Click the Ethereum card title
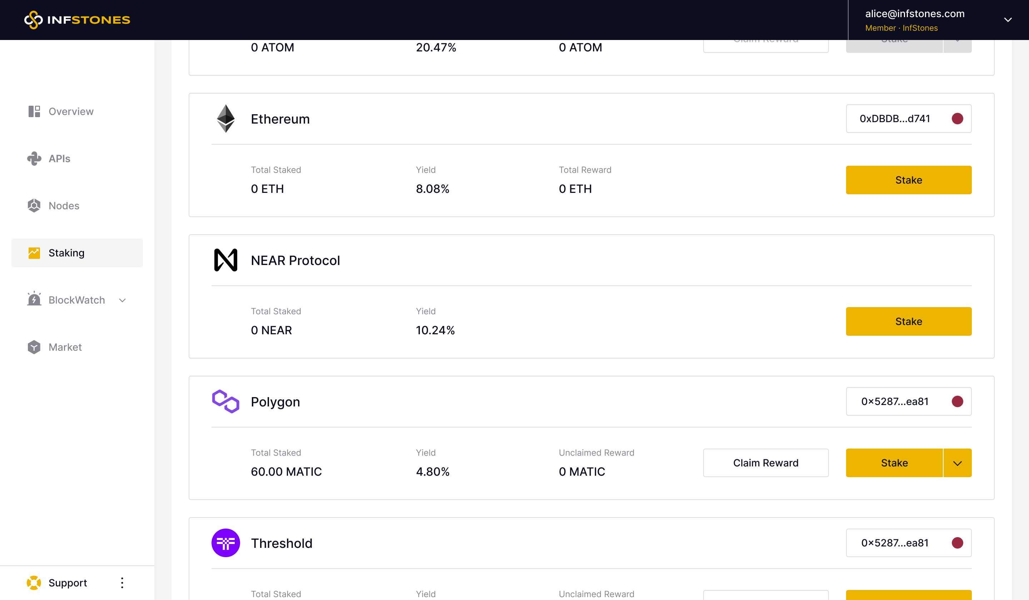The width and height of the screenshot is (1029, 600). pos(280,119)
